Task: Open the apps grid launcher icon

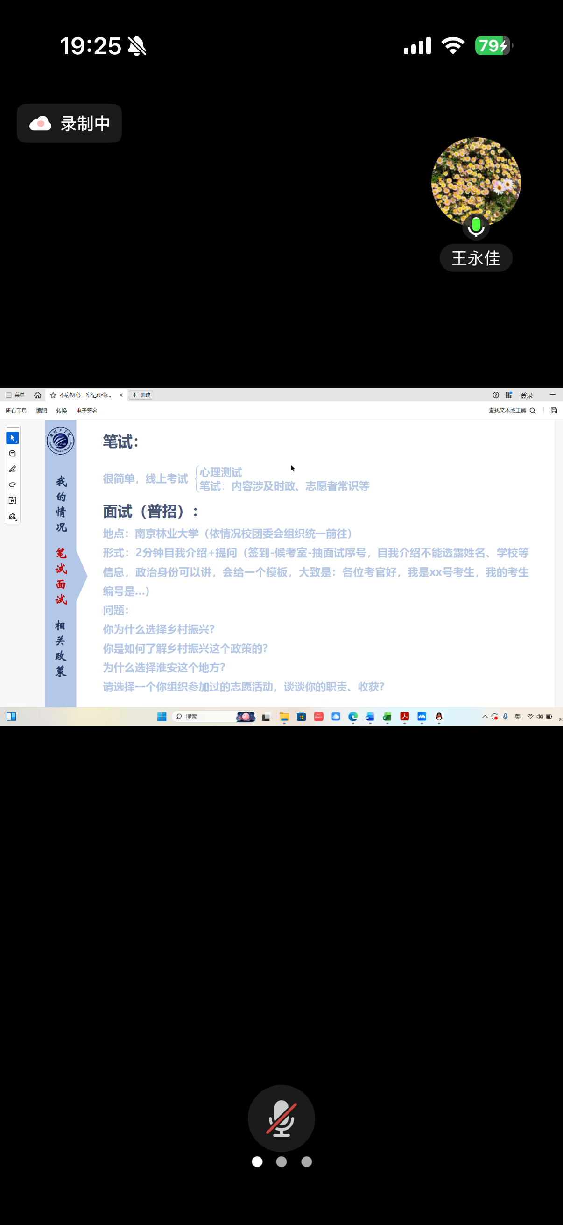Action: (508, 395)
